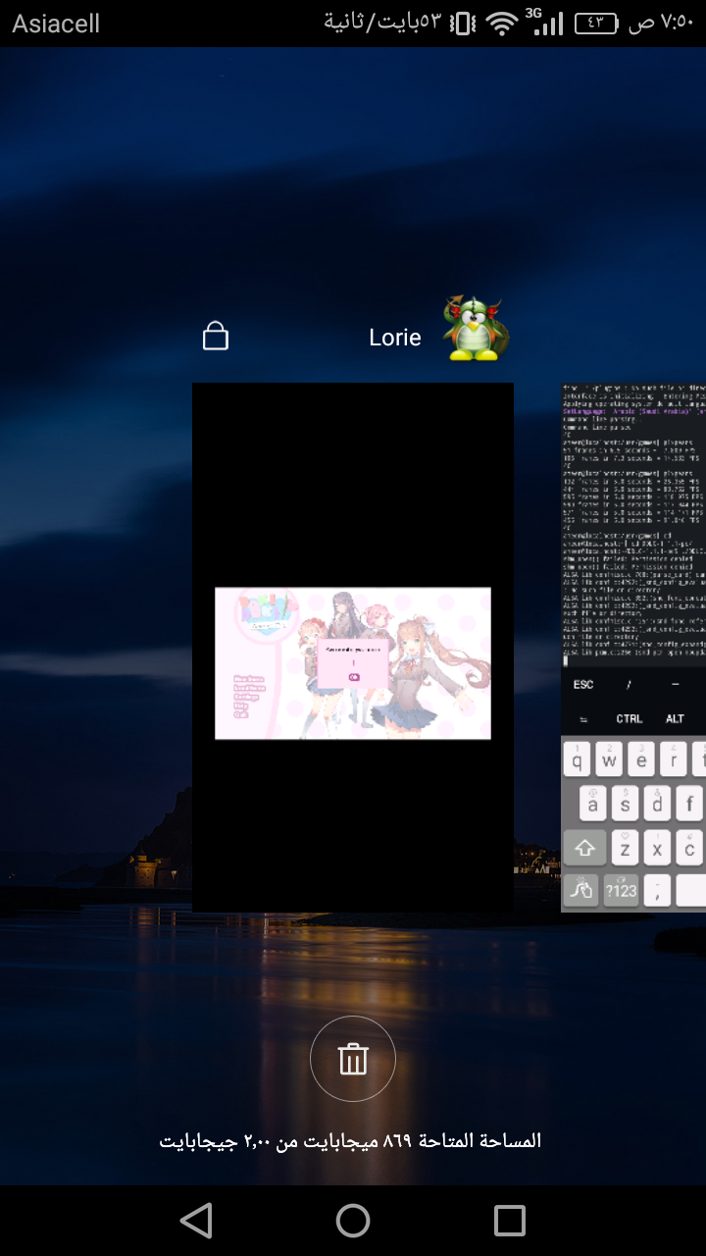Tap the lock icon above the Lorie card
The height and width of the screenshot is (1256, 706).
(215, 337)
